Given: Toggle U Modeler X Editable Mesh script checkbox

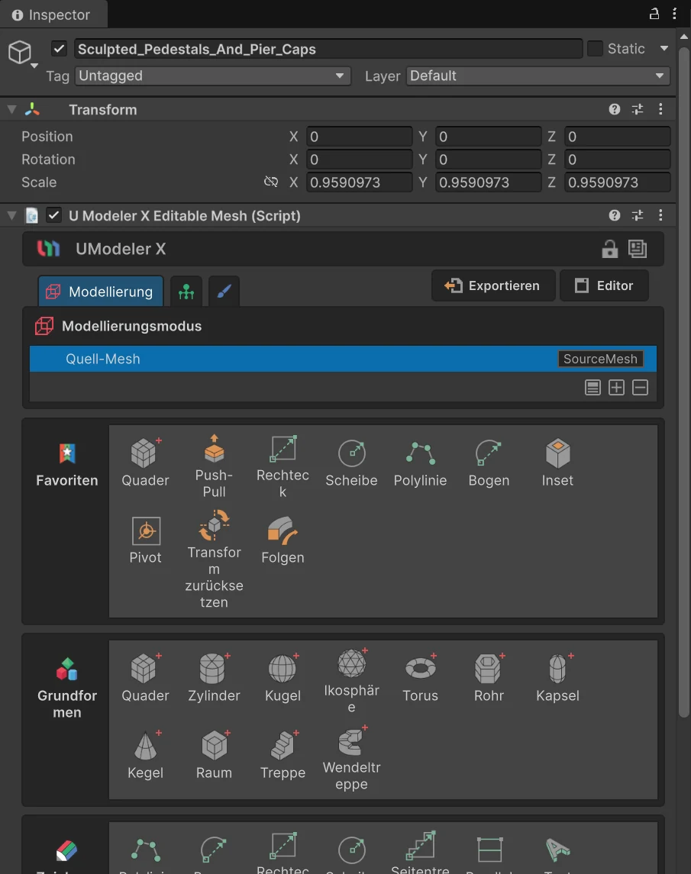Looking at the screenshot, I should 53,215.
